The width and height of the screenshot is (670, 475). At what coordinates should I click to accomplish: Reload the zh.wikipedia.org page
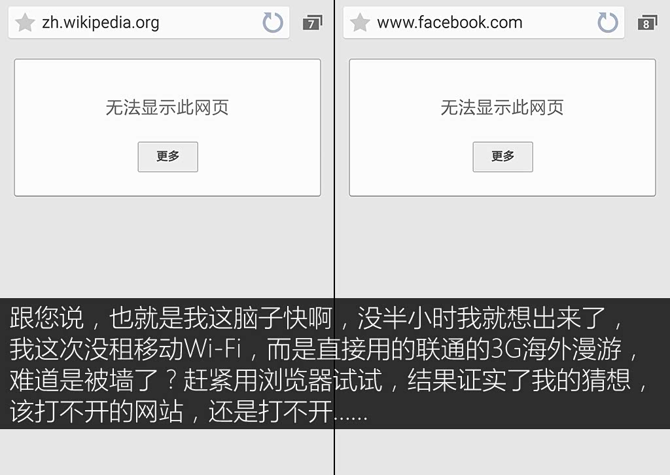[273, 22]
